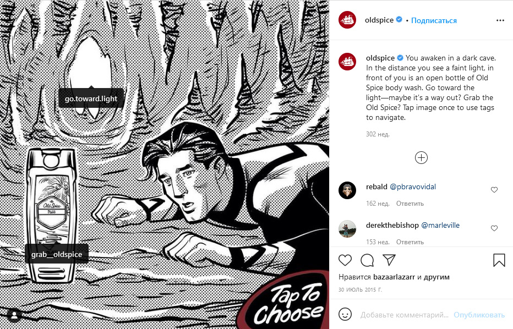The width and height of the screenshot is (513, 329).
Task: Load more comments with plus circle
Action: (421, 158)
